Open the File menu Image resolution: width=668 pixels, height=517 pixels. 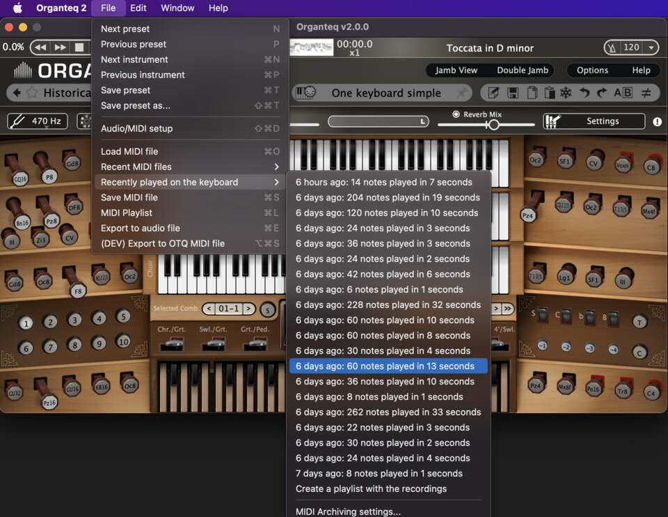(109, 8)
